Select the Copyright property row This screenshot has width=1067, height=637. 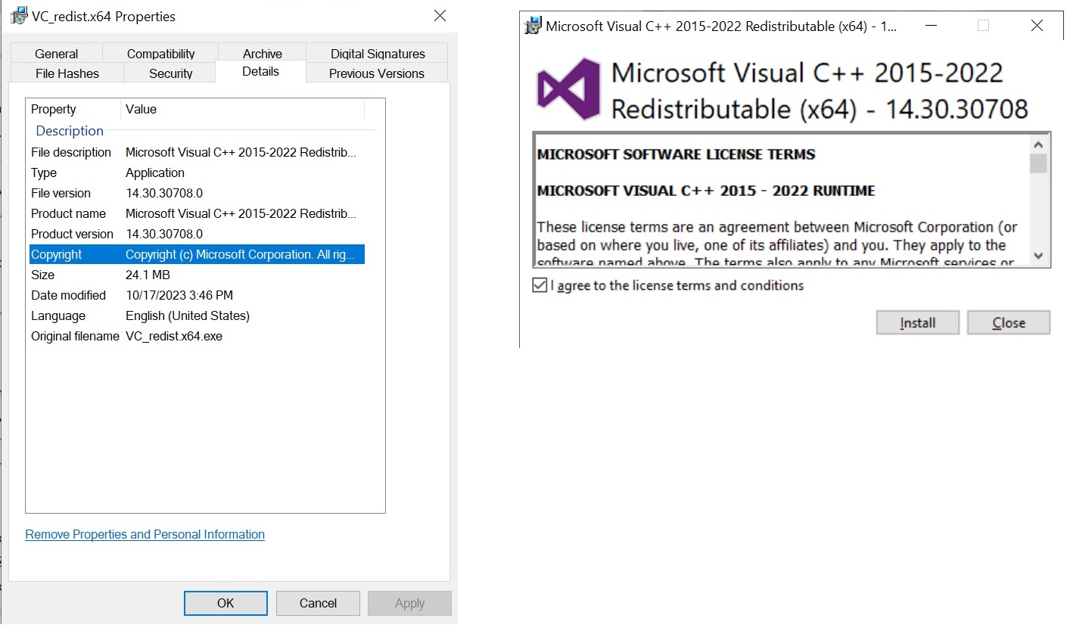197,255
